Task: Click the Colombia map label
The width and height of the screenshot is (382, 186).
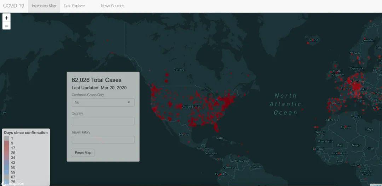Action: (x=229, y=168)
